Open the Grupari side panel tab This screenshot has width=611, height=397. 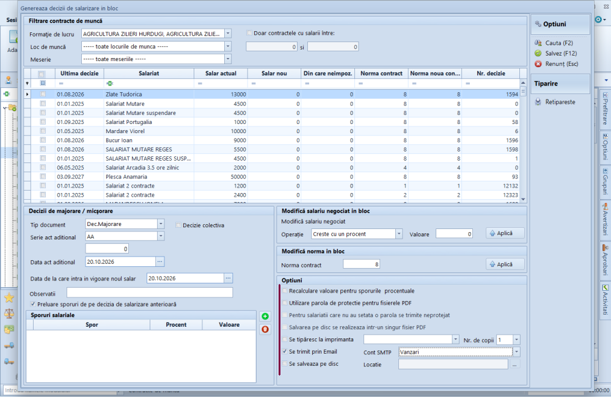coord(605,181)
